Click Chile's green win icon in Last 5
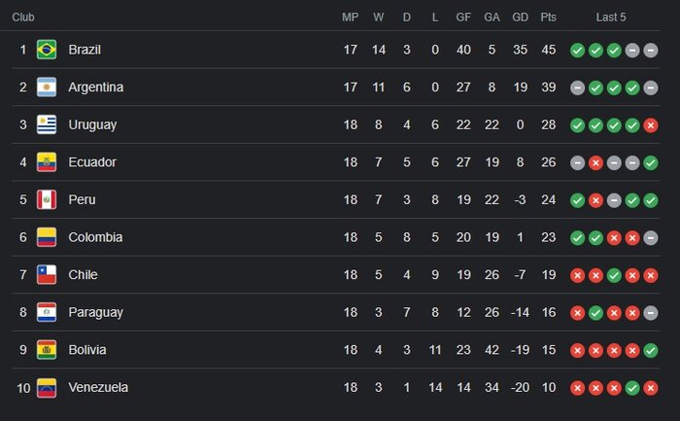Image resolution: width=680 pixels, height=421 pixels. pyautogui.click(x=614, y=275)
